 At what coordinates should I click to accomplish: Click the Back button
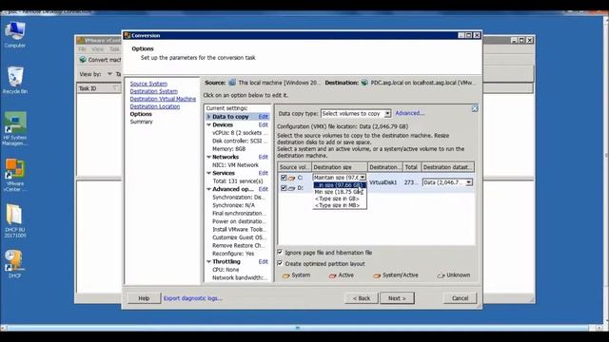pyautogui.click(x=362, y=298)
